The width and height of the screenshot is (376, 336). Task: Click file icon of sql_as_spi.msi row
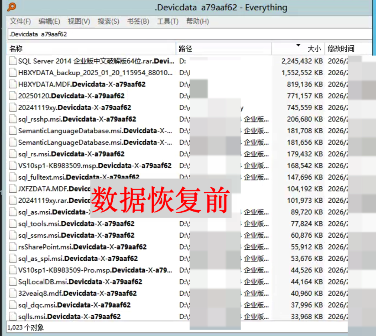pos(13,258)
